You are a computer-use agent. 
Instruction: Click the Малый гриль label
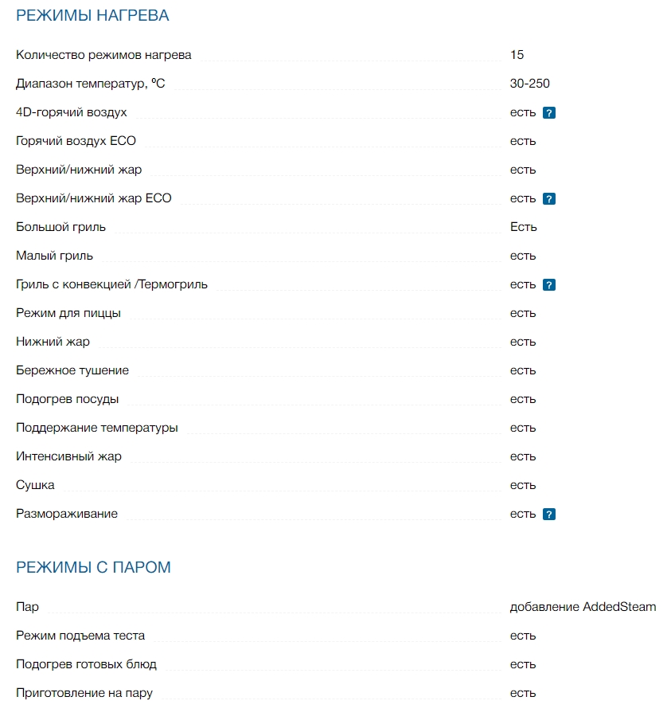tap(54, 256)
